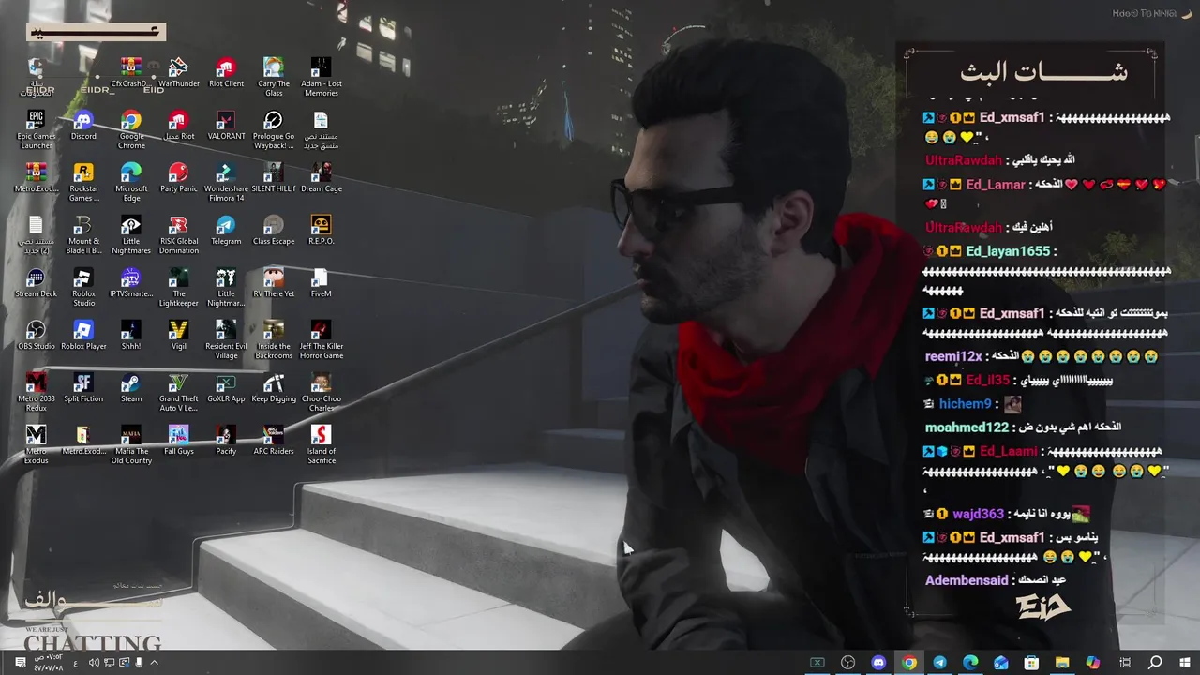The image size is (1200, 675).
Task: Open Roblox Studio desktop shortcut
Action: [83, 288]
